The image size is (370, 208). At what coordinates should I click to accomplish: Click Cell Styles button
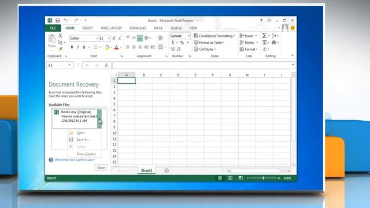(x=205, y=49)
